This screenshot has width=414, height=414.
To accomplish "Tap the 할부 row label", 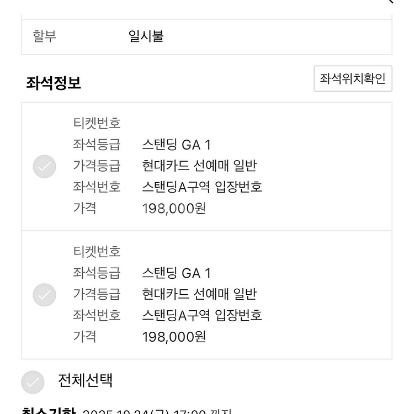I will 44,36.
